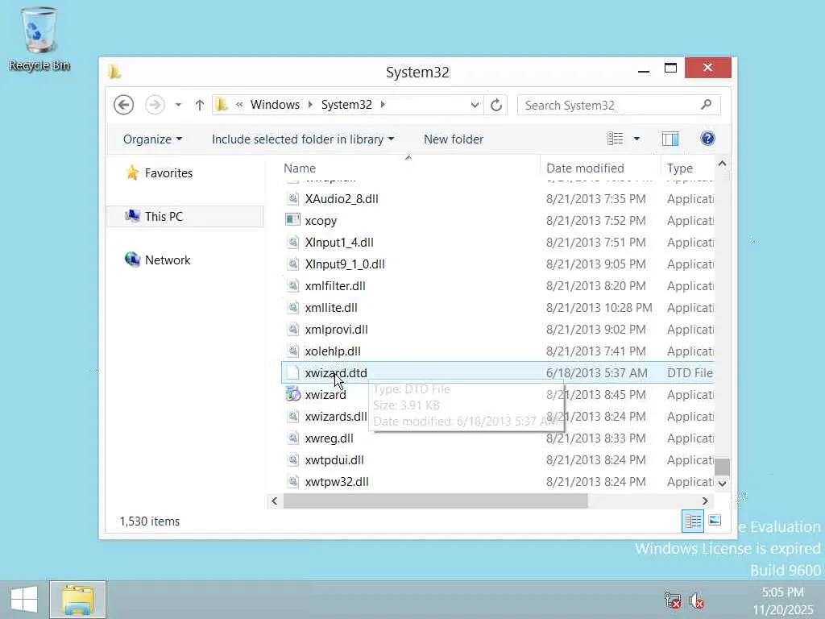Select the XInput1_4.dll file icon
This screenshot has width=825, height=619.
(292, 242)
